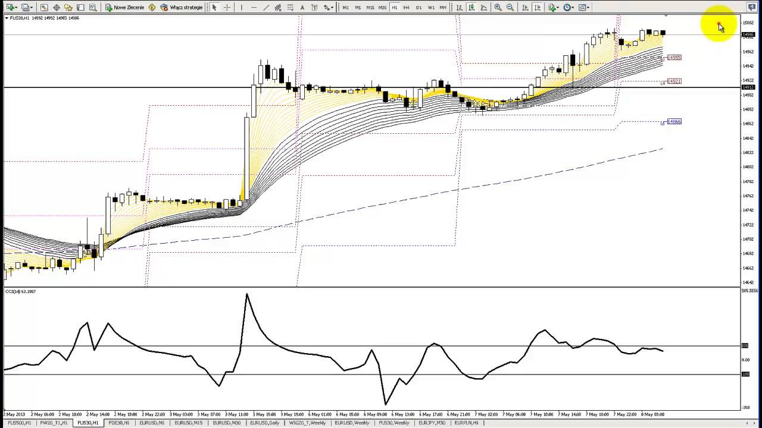Viewport: 762px width, 428px height.
Task: Zoom out of the chart
Action: click(x=510, y=7)
